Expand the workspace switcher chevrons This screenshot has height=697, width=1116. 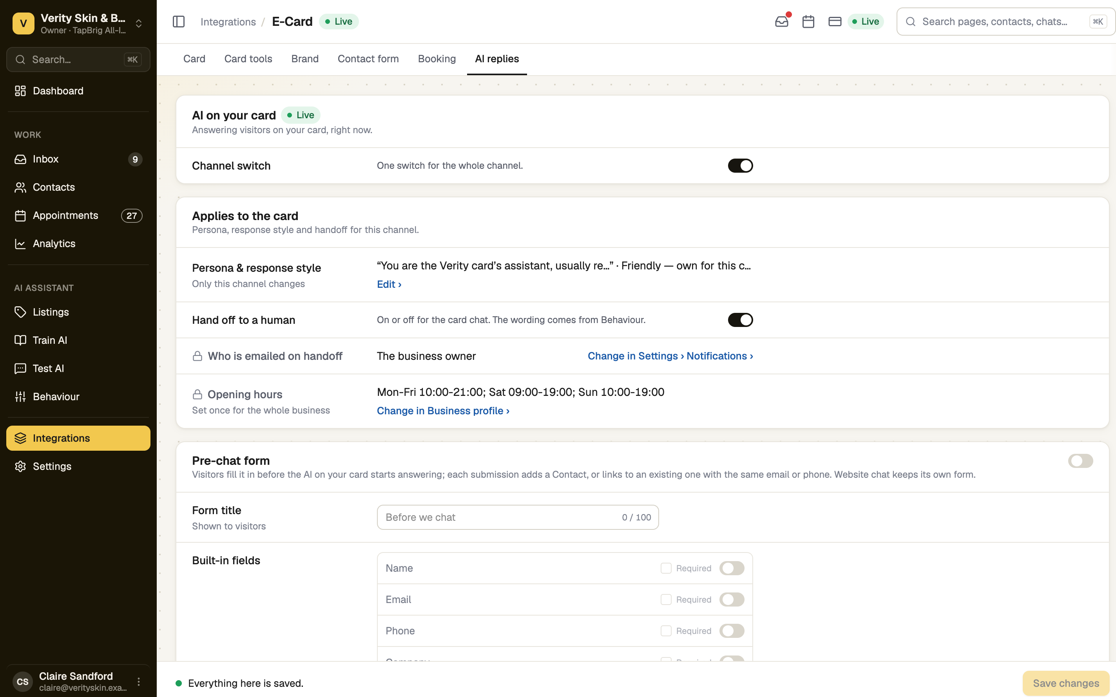click(139, 23)
